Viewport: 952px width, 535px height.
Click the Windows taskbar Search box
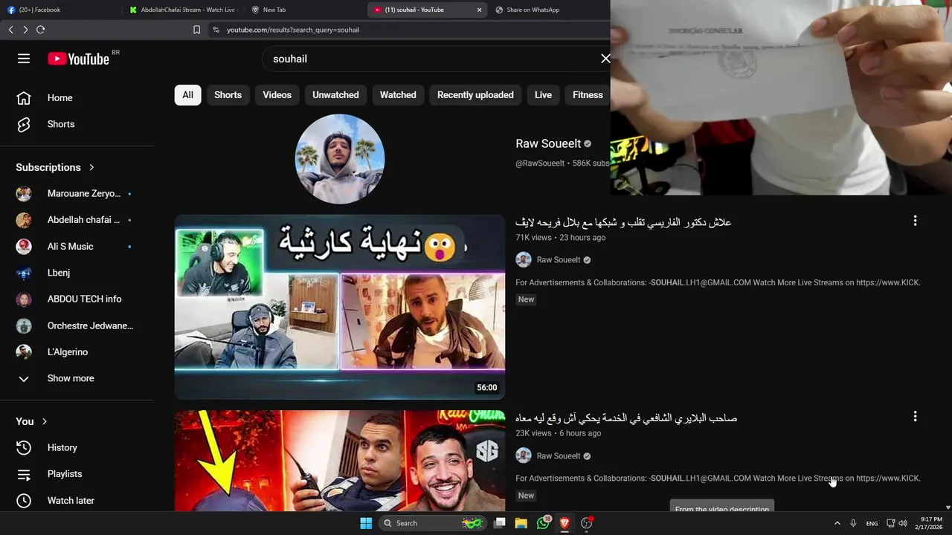tap(431, 523)
